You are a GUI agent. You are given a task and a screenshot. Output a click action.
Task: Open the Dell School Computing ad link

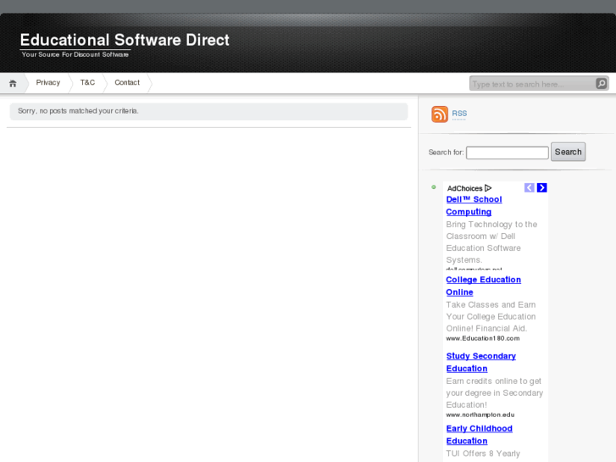[474, 206]
